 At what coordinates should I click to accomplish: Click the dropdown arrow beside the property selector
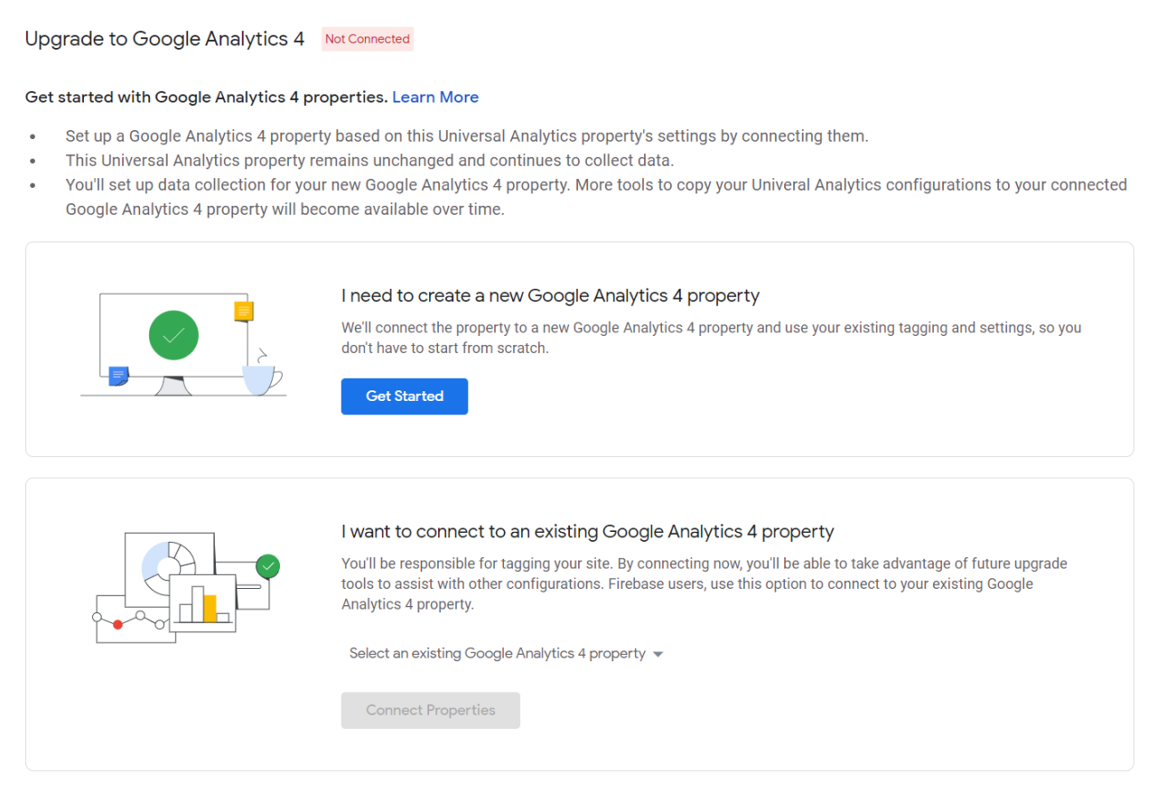658,654
